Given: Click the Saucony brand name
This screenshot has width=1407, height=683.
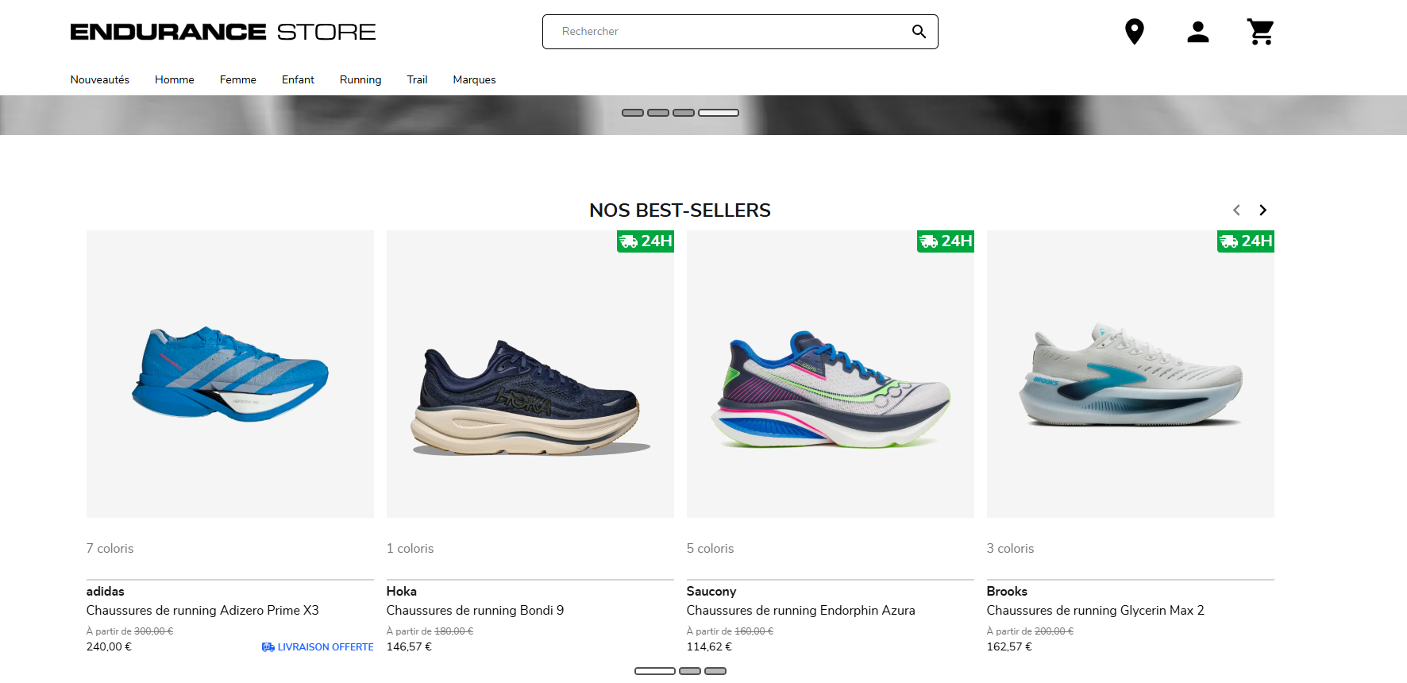Looking at the screenshot, I should coord(711,591).
